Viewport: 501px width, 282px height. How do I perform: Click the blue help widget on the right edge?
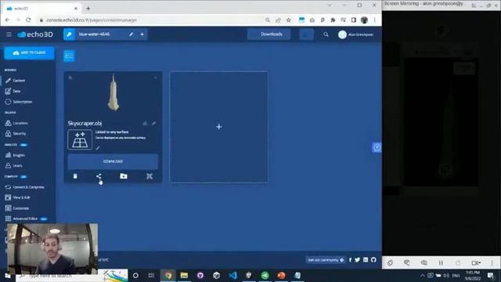(x=377, y=147)
